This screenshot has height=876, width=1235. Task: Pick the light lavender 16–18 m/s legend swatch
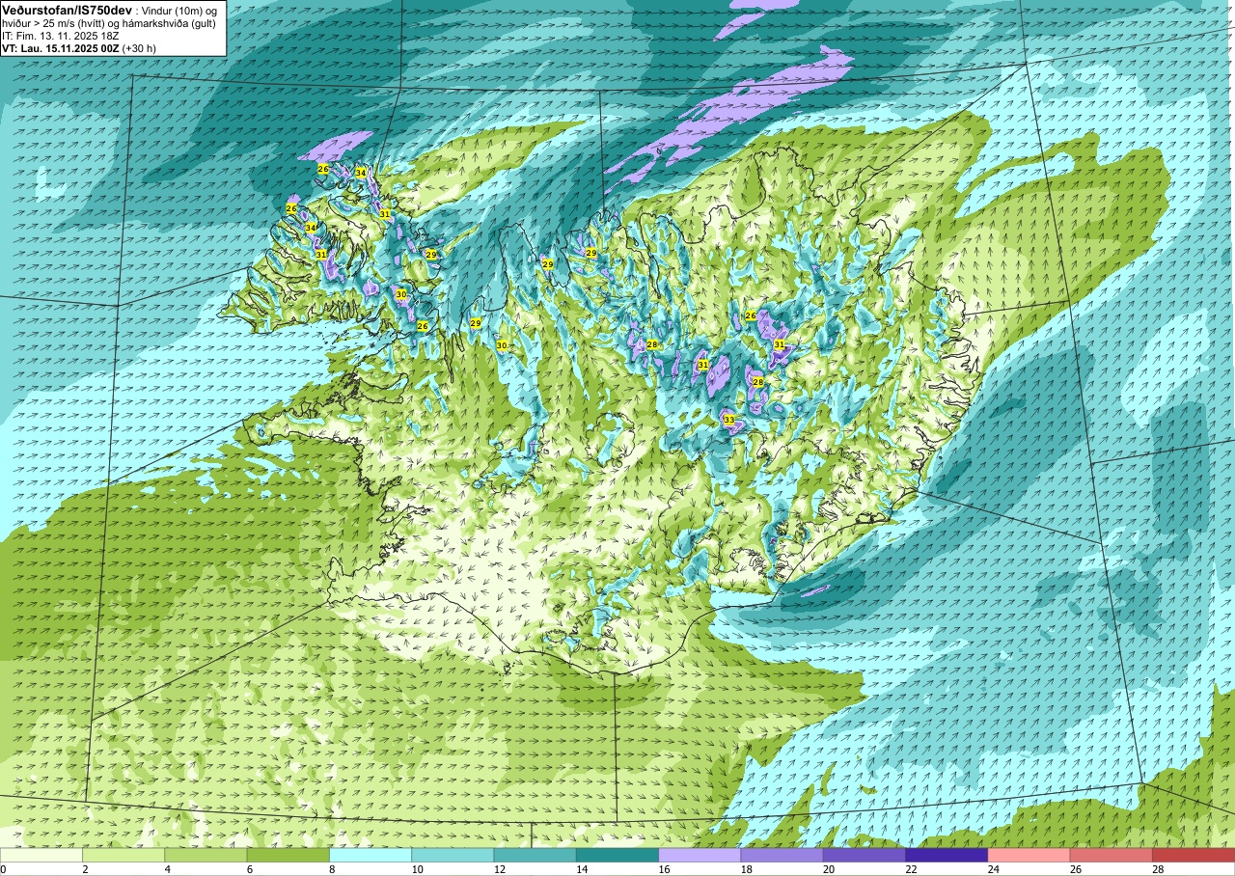tap(700, 855)
